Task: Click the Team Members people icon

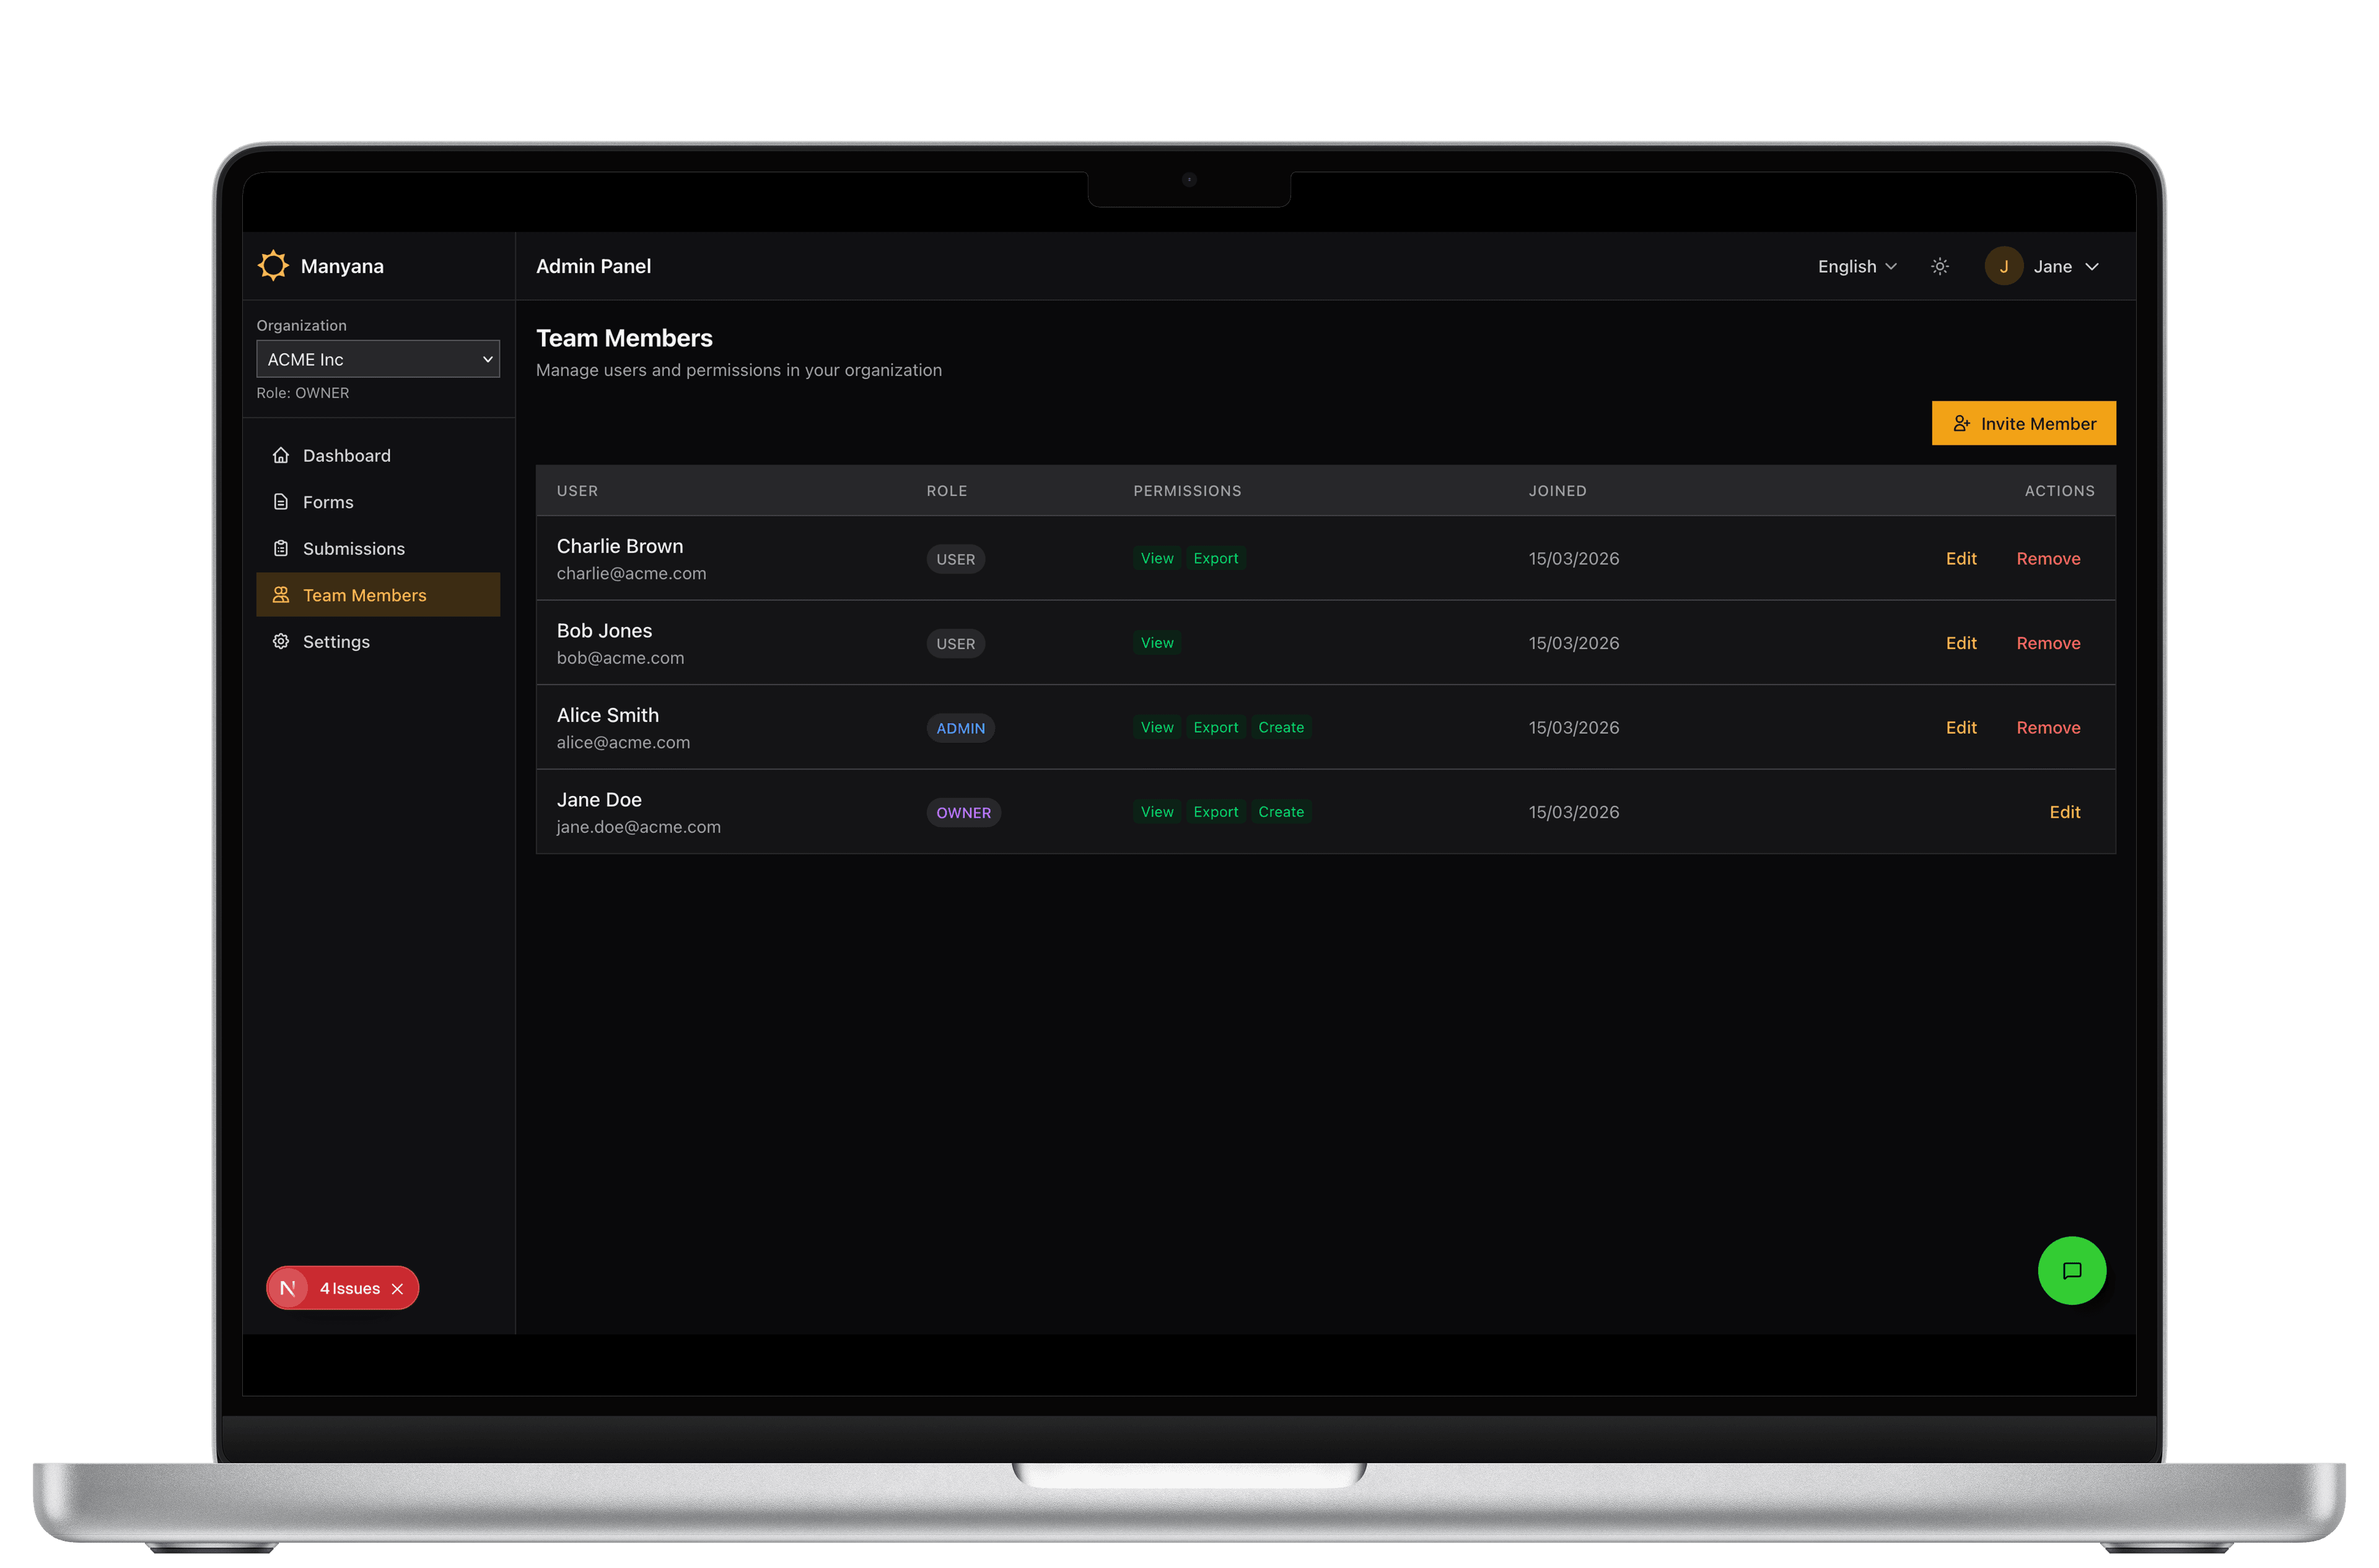Action: [281, 594]
